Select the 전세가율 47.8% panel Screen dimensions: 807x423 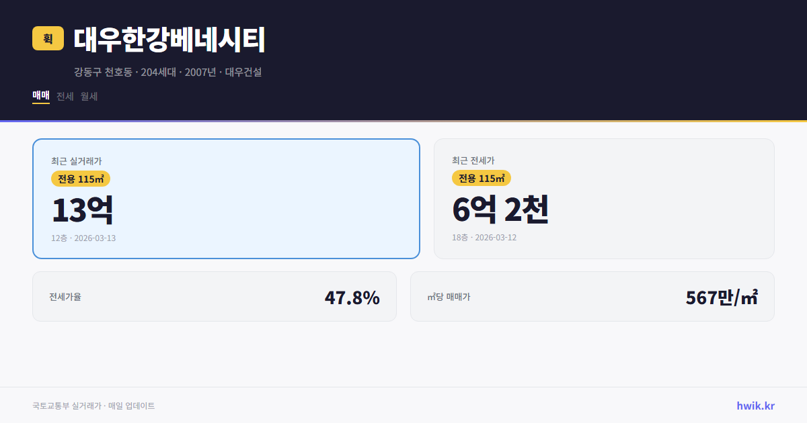(215, 296)
